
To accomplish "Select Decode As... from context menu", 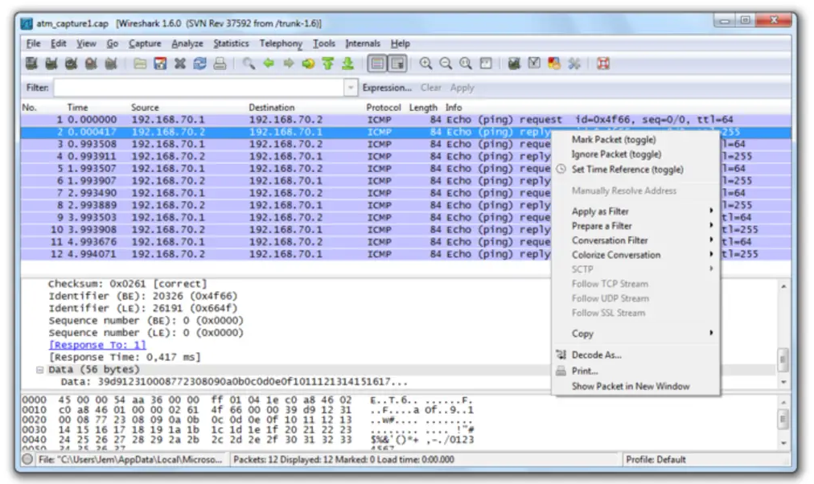I will [x=597, y=355].
